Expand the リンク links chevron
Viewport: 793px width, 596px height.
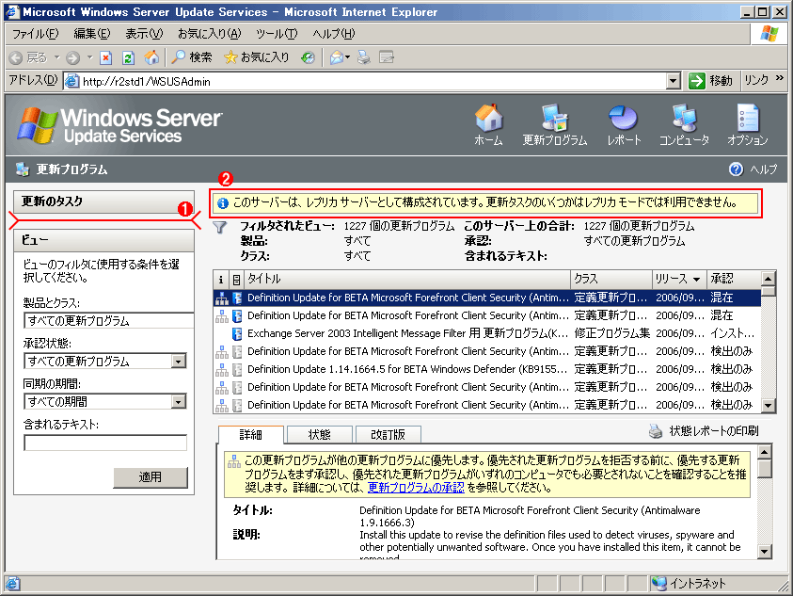click(x=779, y=78)
